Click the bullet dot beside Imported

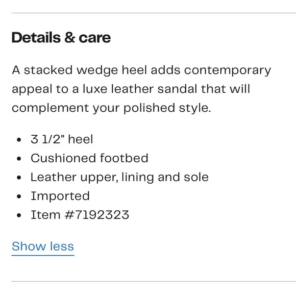19,196
